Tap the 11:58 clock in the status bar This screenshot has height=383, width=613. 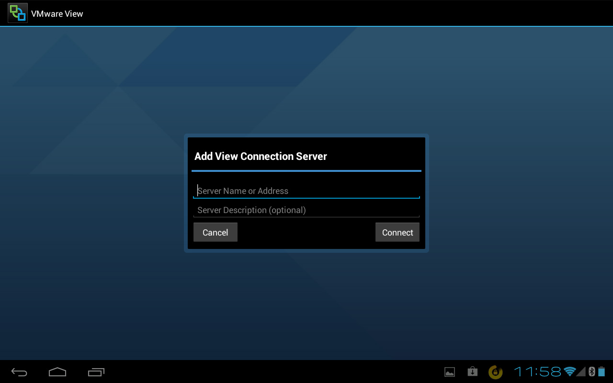coord(538,372)
